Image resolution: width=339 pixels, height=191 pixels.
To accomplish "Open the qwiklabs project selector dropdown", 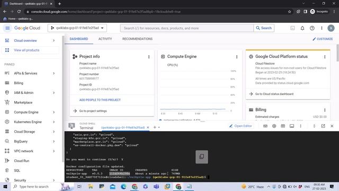I will coord(77,28).
